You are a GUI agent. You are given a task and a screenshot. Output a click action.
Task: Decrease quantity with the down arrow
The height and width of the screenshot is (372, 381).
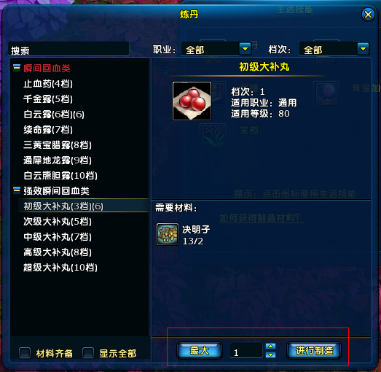point(270,354)
